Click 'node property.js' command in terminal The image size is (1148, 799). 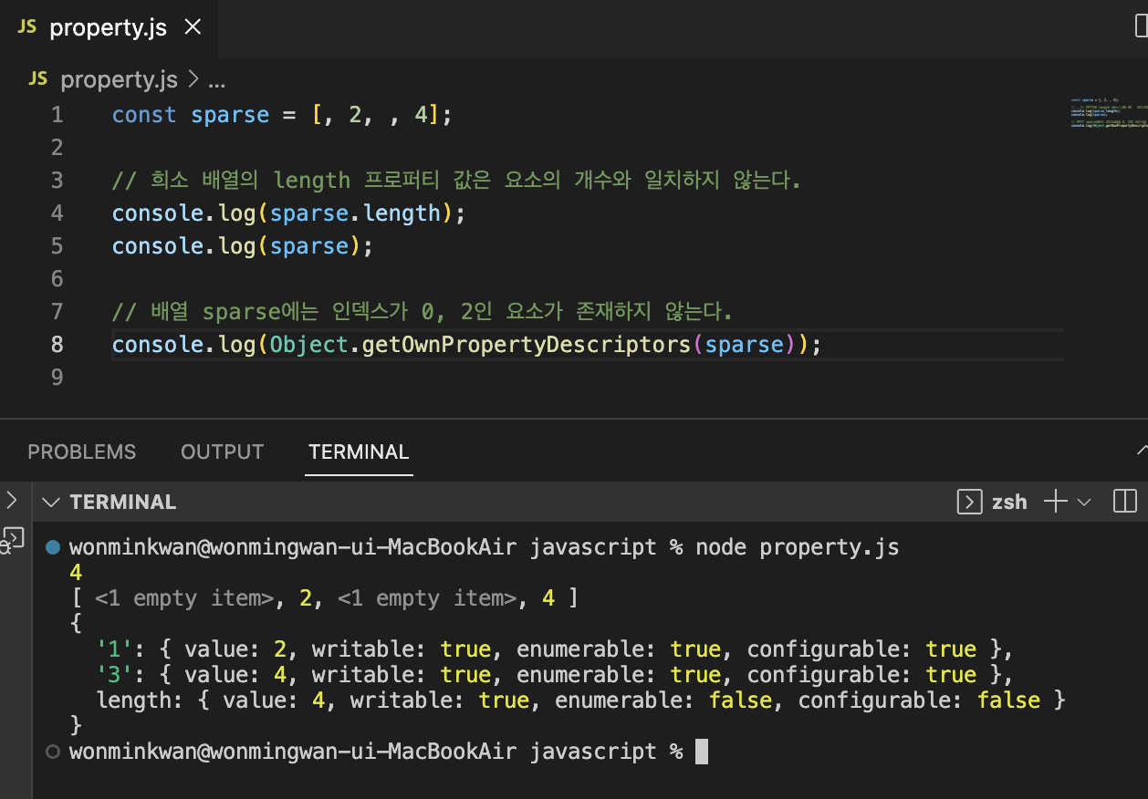click(798, 547)
